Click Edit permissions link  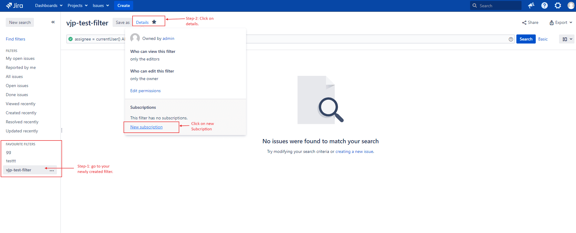click(145, 91)
